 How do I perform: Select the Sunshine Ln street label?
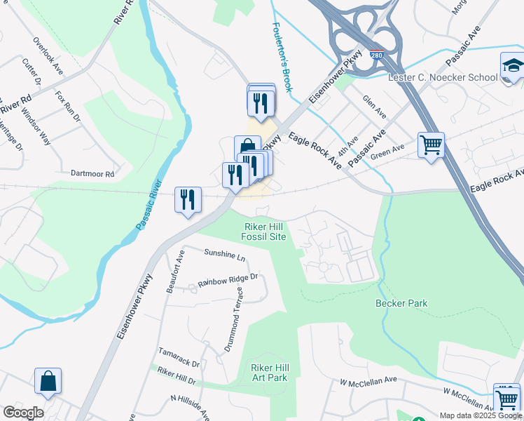point(225,255)
